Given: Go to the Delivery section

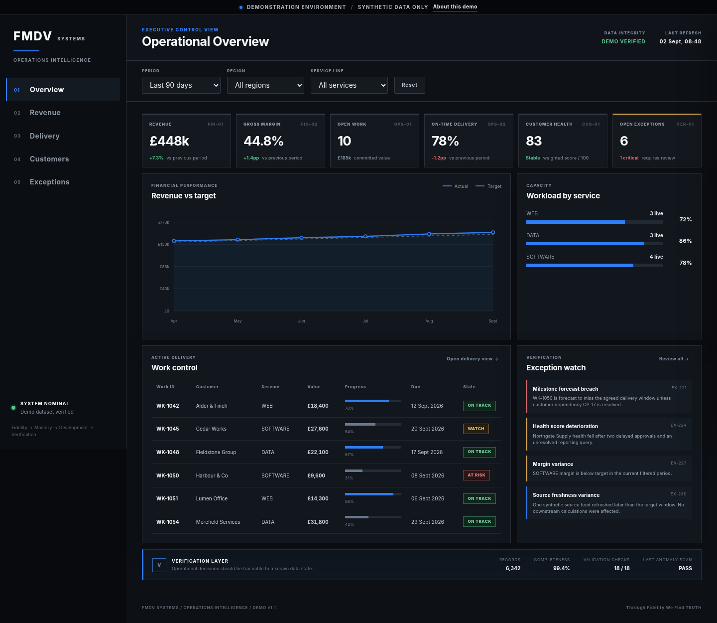Looking at the screenshot, I should [63, 136].
